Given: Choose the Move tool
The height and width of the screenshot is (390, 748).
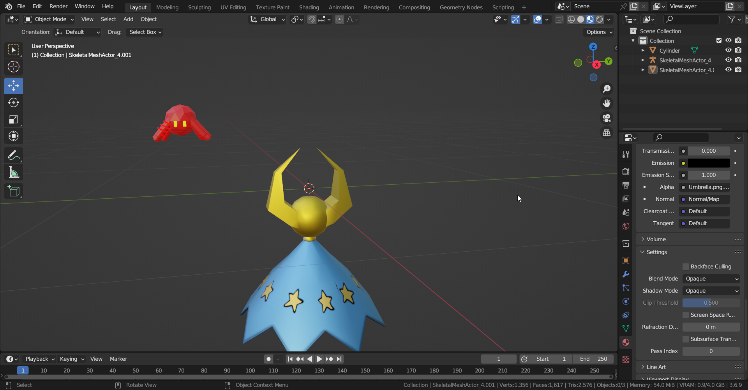Looking at the screenshot, I should coord(14,86).
